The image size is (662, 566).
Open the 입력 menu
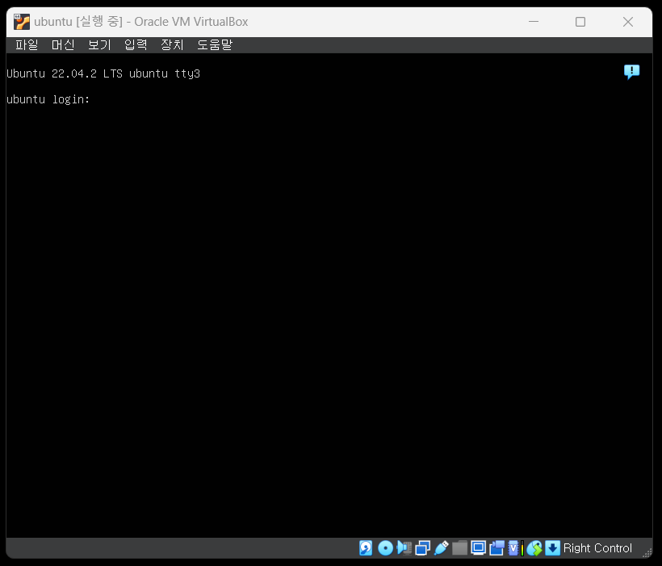coord(136,44)
